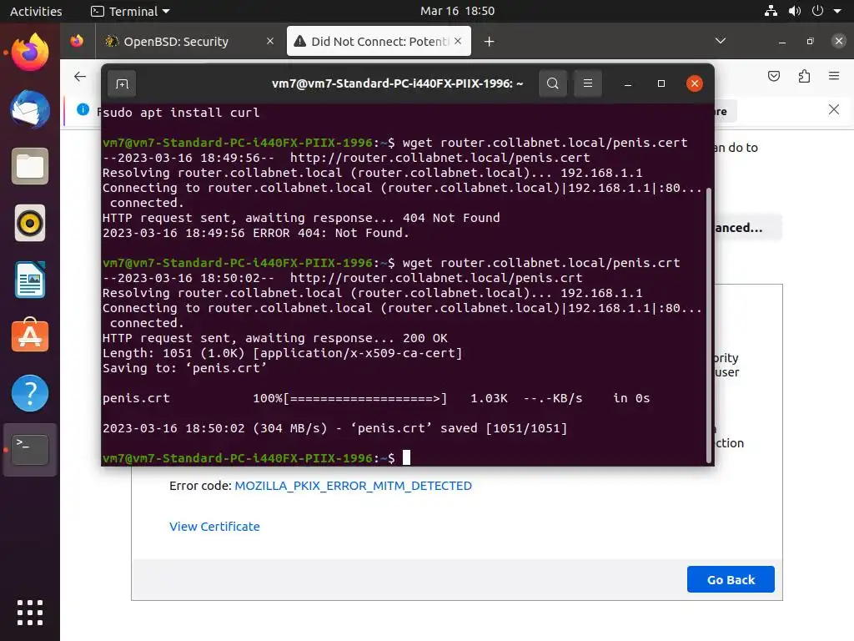Screen dimensions: 854x641
Task: Click MOZILLA_PKIX_ERROR_MITM_DETECTED error code link
Action: point(353,486)
